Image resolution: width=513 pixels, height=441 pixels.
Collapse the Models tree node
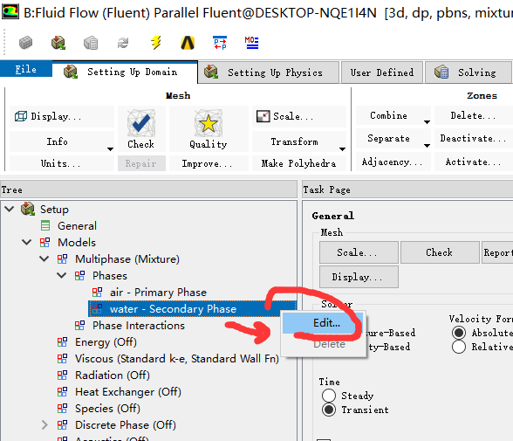point(27,242)
